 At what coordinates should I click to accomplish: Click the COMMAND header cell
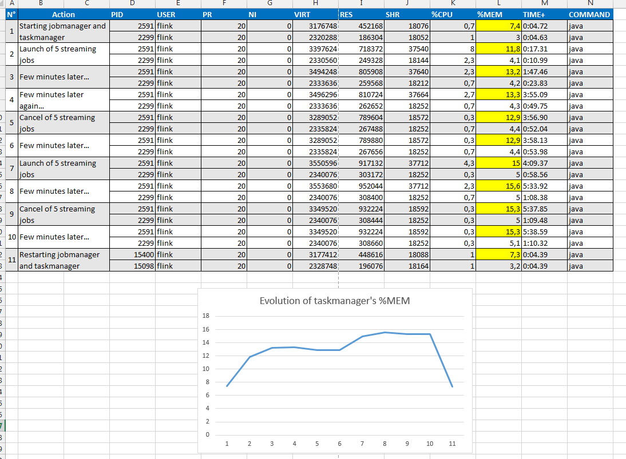[x=589, y=14]
